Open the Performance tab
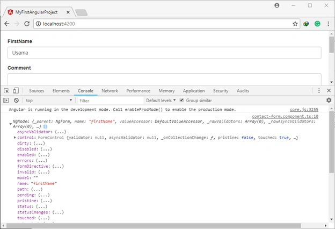335x229 pixels. pos(138,91)
